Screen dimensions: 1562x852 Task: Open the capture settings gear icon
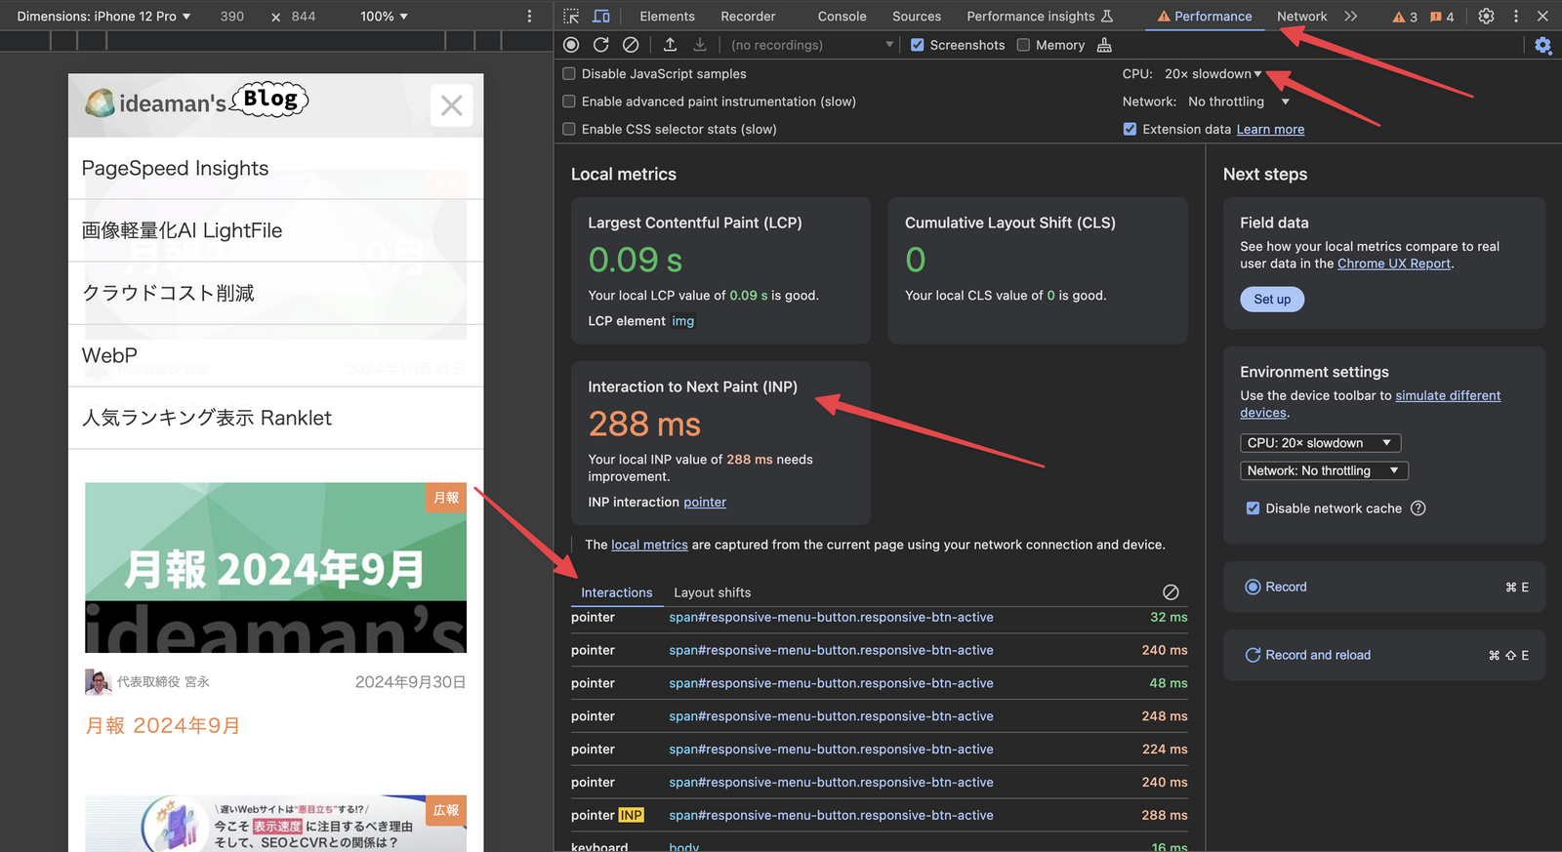[1542, 45]
